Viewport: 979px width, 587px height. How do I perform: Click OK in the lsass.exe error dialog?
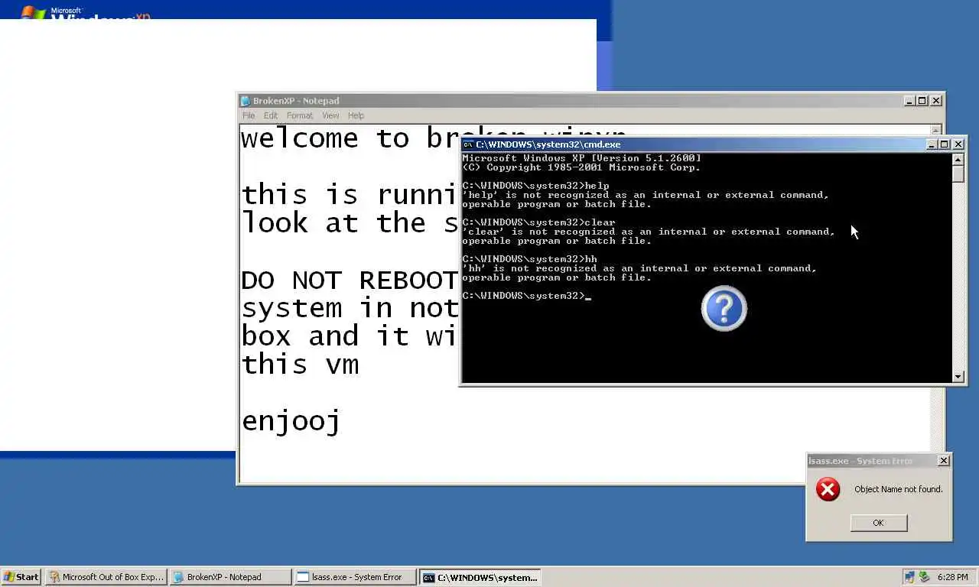[x=878, y=523]
